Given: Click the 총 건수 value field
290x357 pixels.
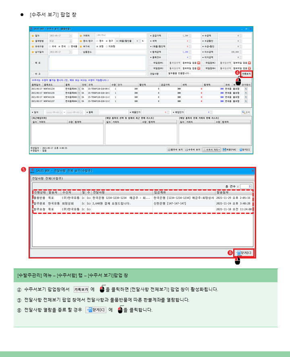Looking at the screenshot, I should pyautogui.click(x=246, y=187).
